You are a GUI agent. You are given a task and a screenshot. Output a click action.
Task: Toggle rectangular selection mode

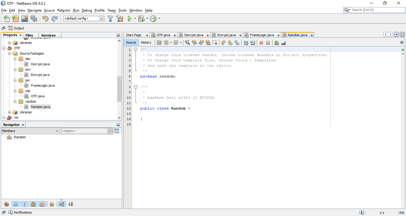tap(215, 42)
